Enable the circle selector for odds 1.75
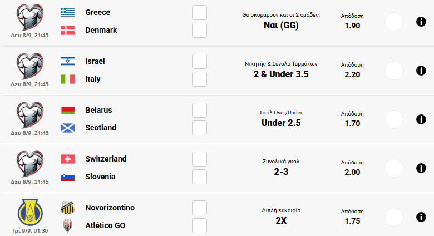 [394, 217]
